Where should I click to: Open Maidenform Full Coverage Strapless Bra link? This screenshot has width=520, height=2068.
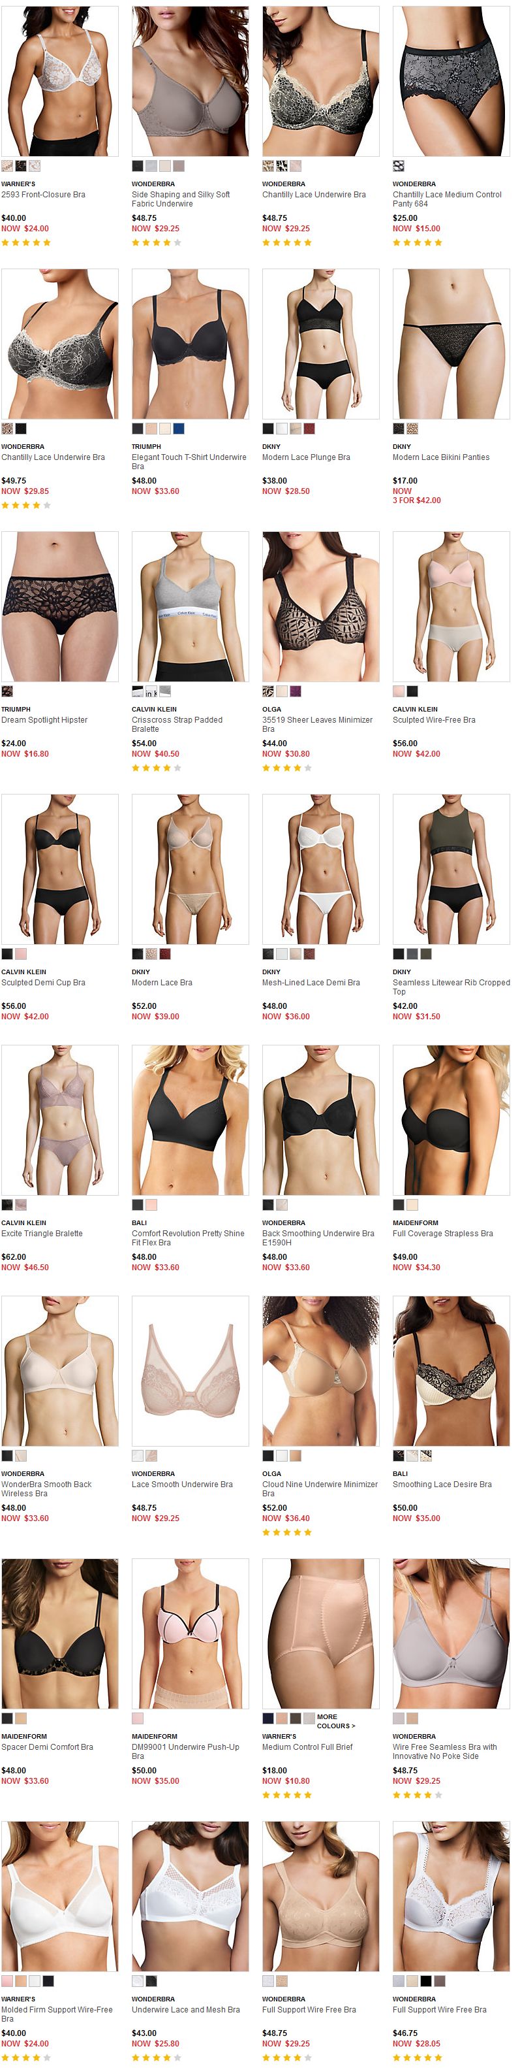pos(442,1233)
